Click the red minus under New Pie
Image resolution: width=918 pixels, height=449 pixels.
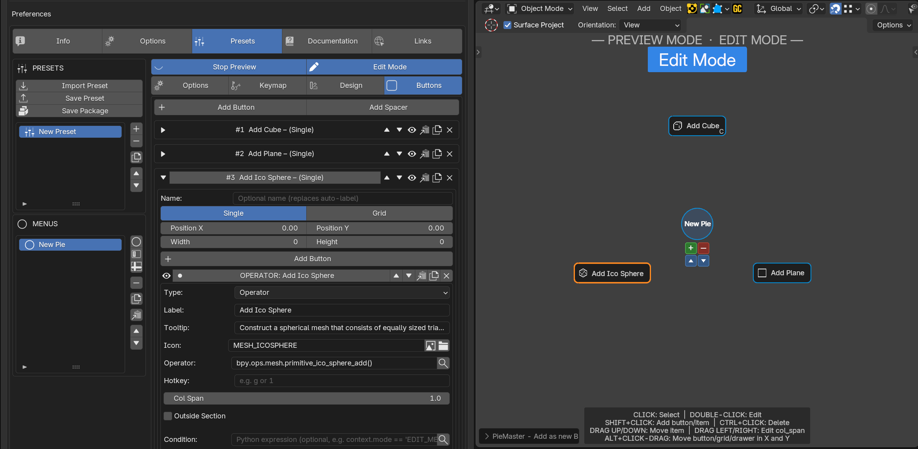(703, 248)
